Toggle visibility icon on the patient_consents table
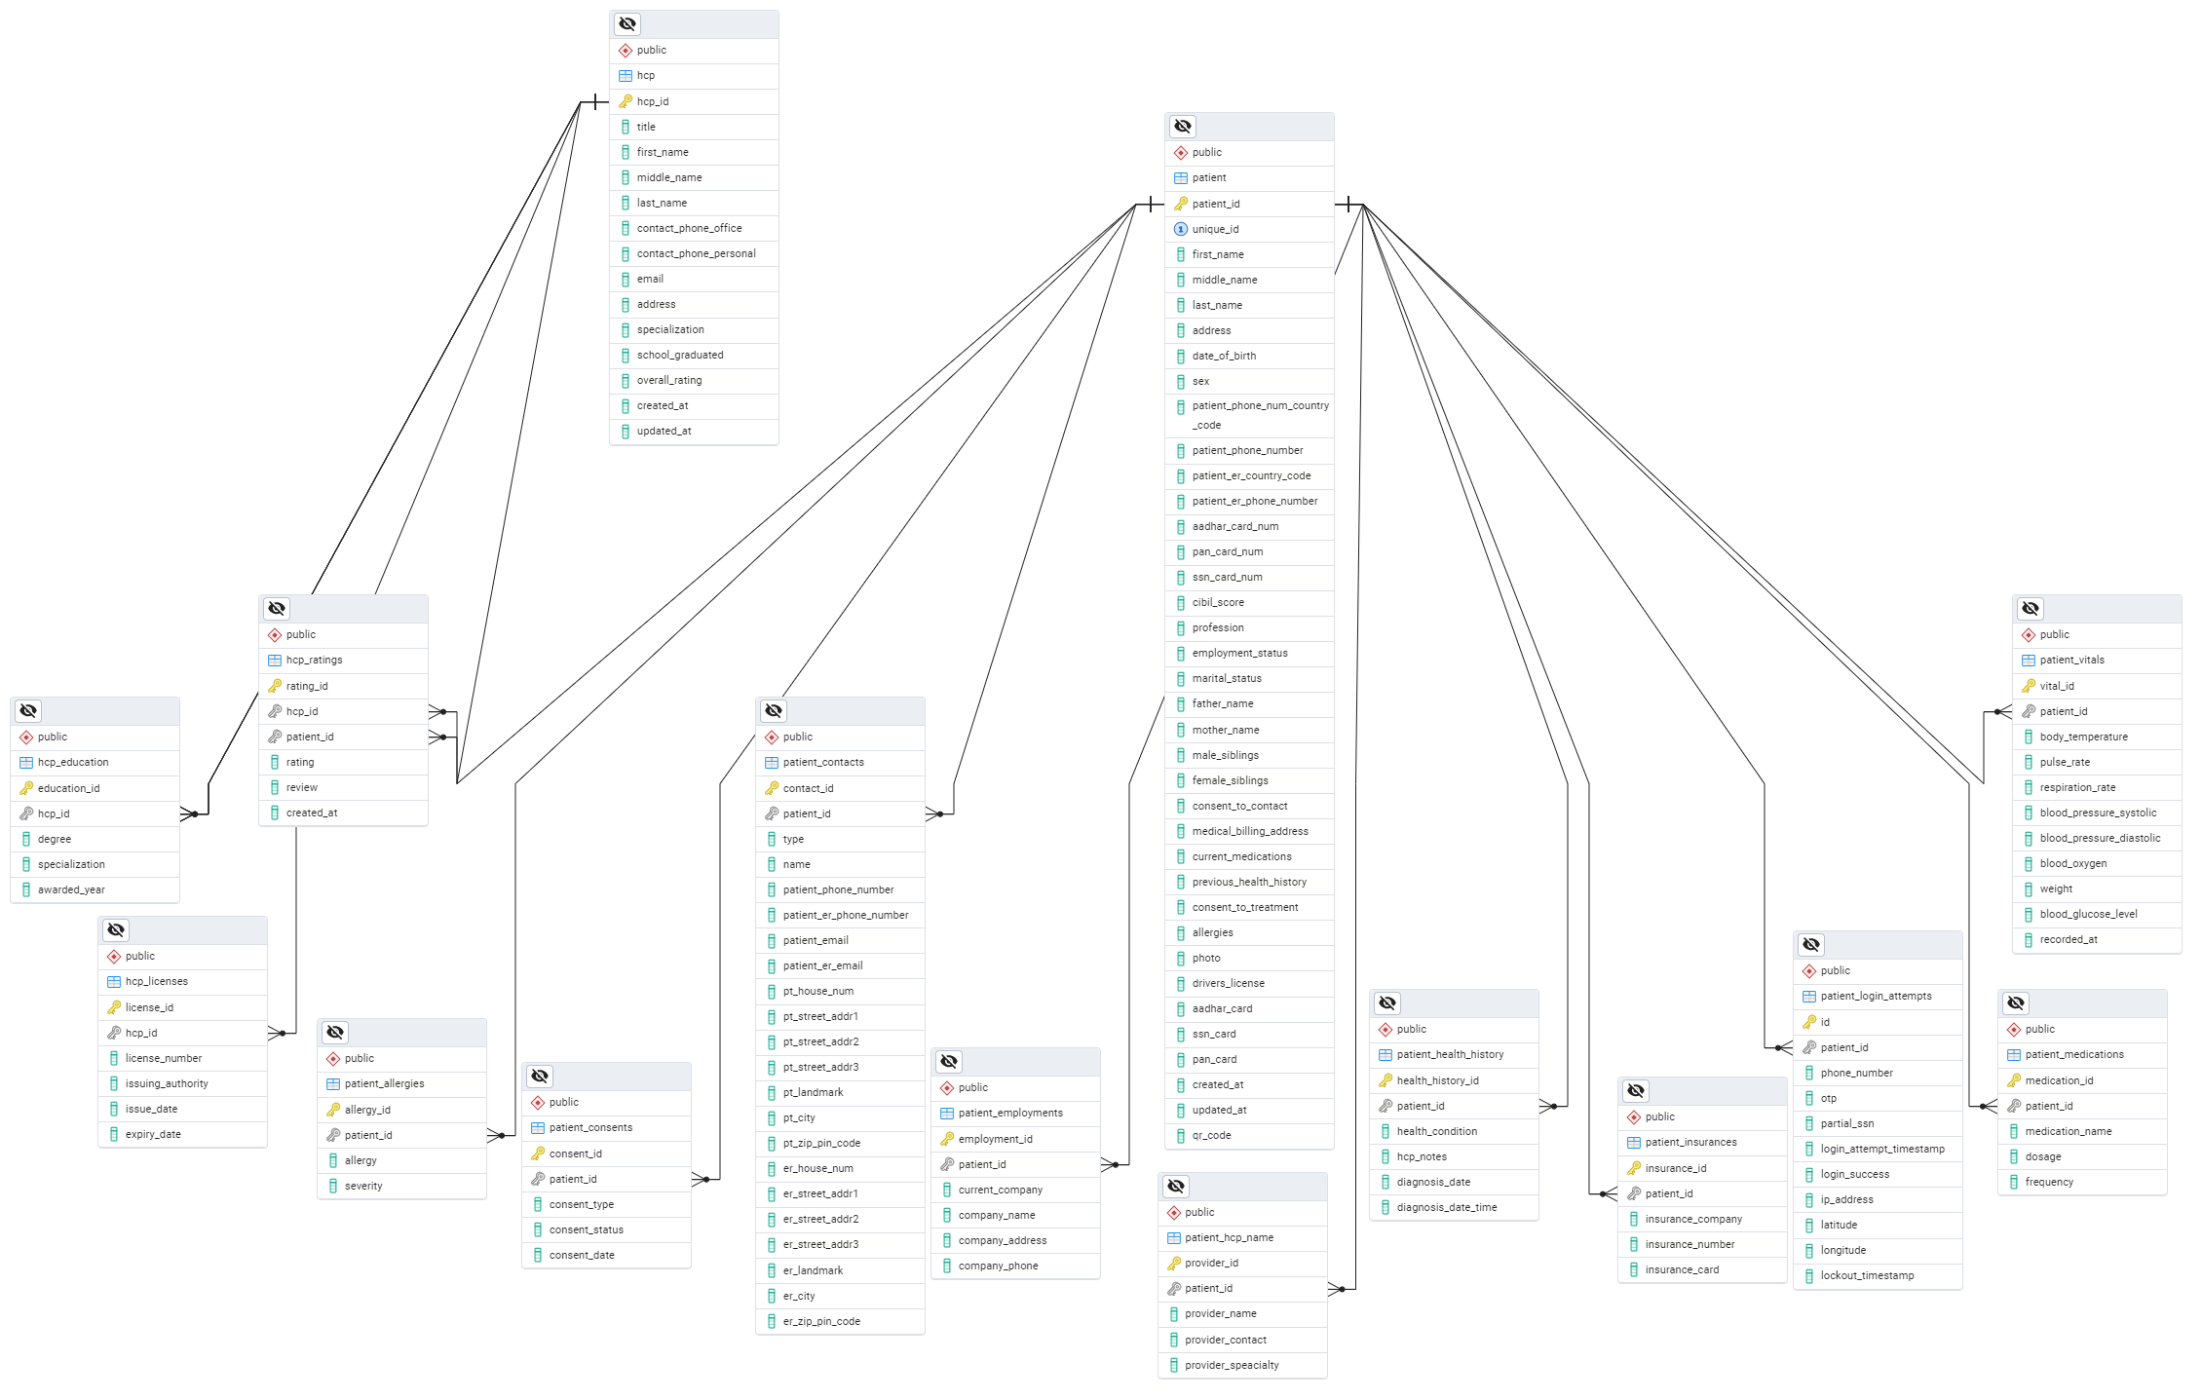Image resolution: width=2202 pixels, height=1399 pixels. click(x=540, y=1077)
